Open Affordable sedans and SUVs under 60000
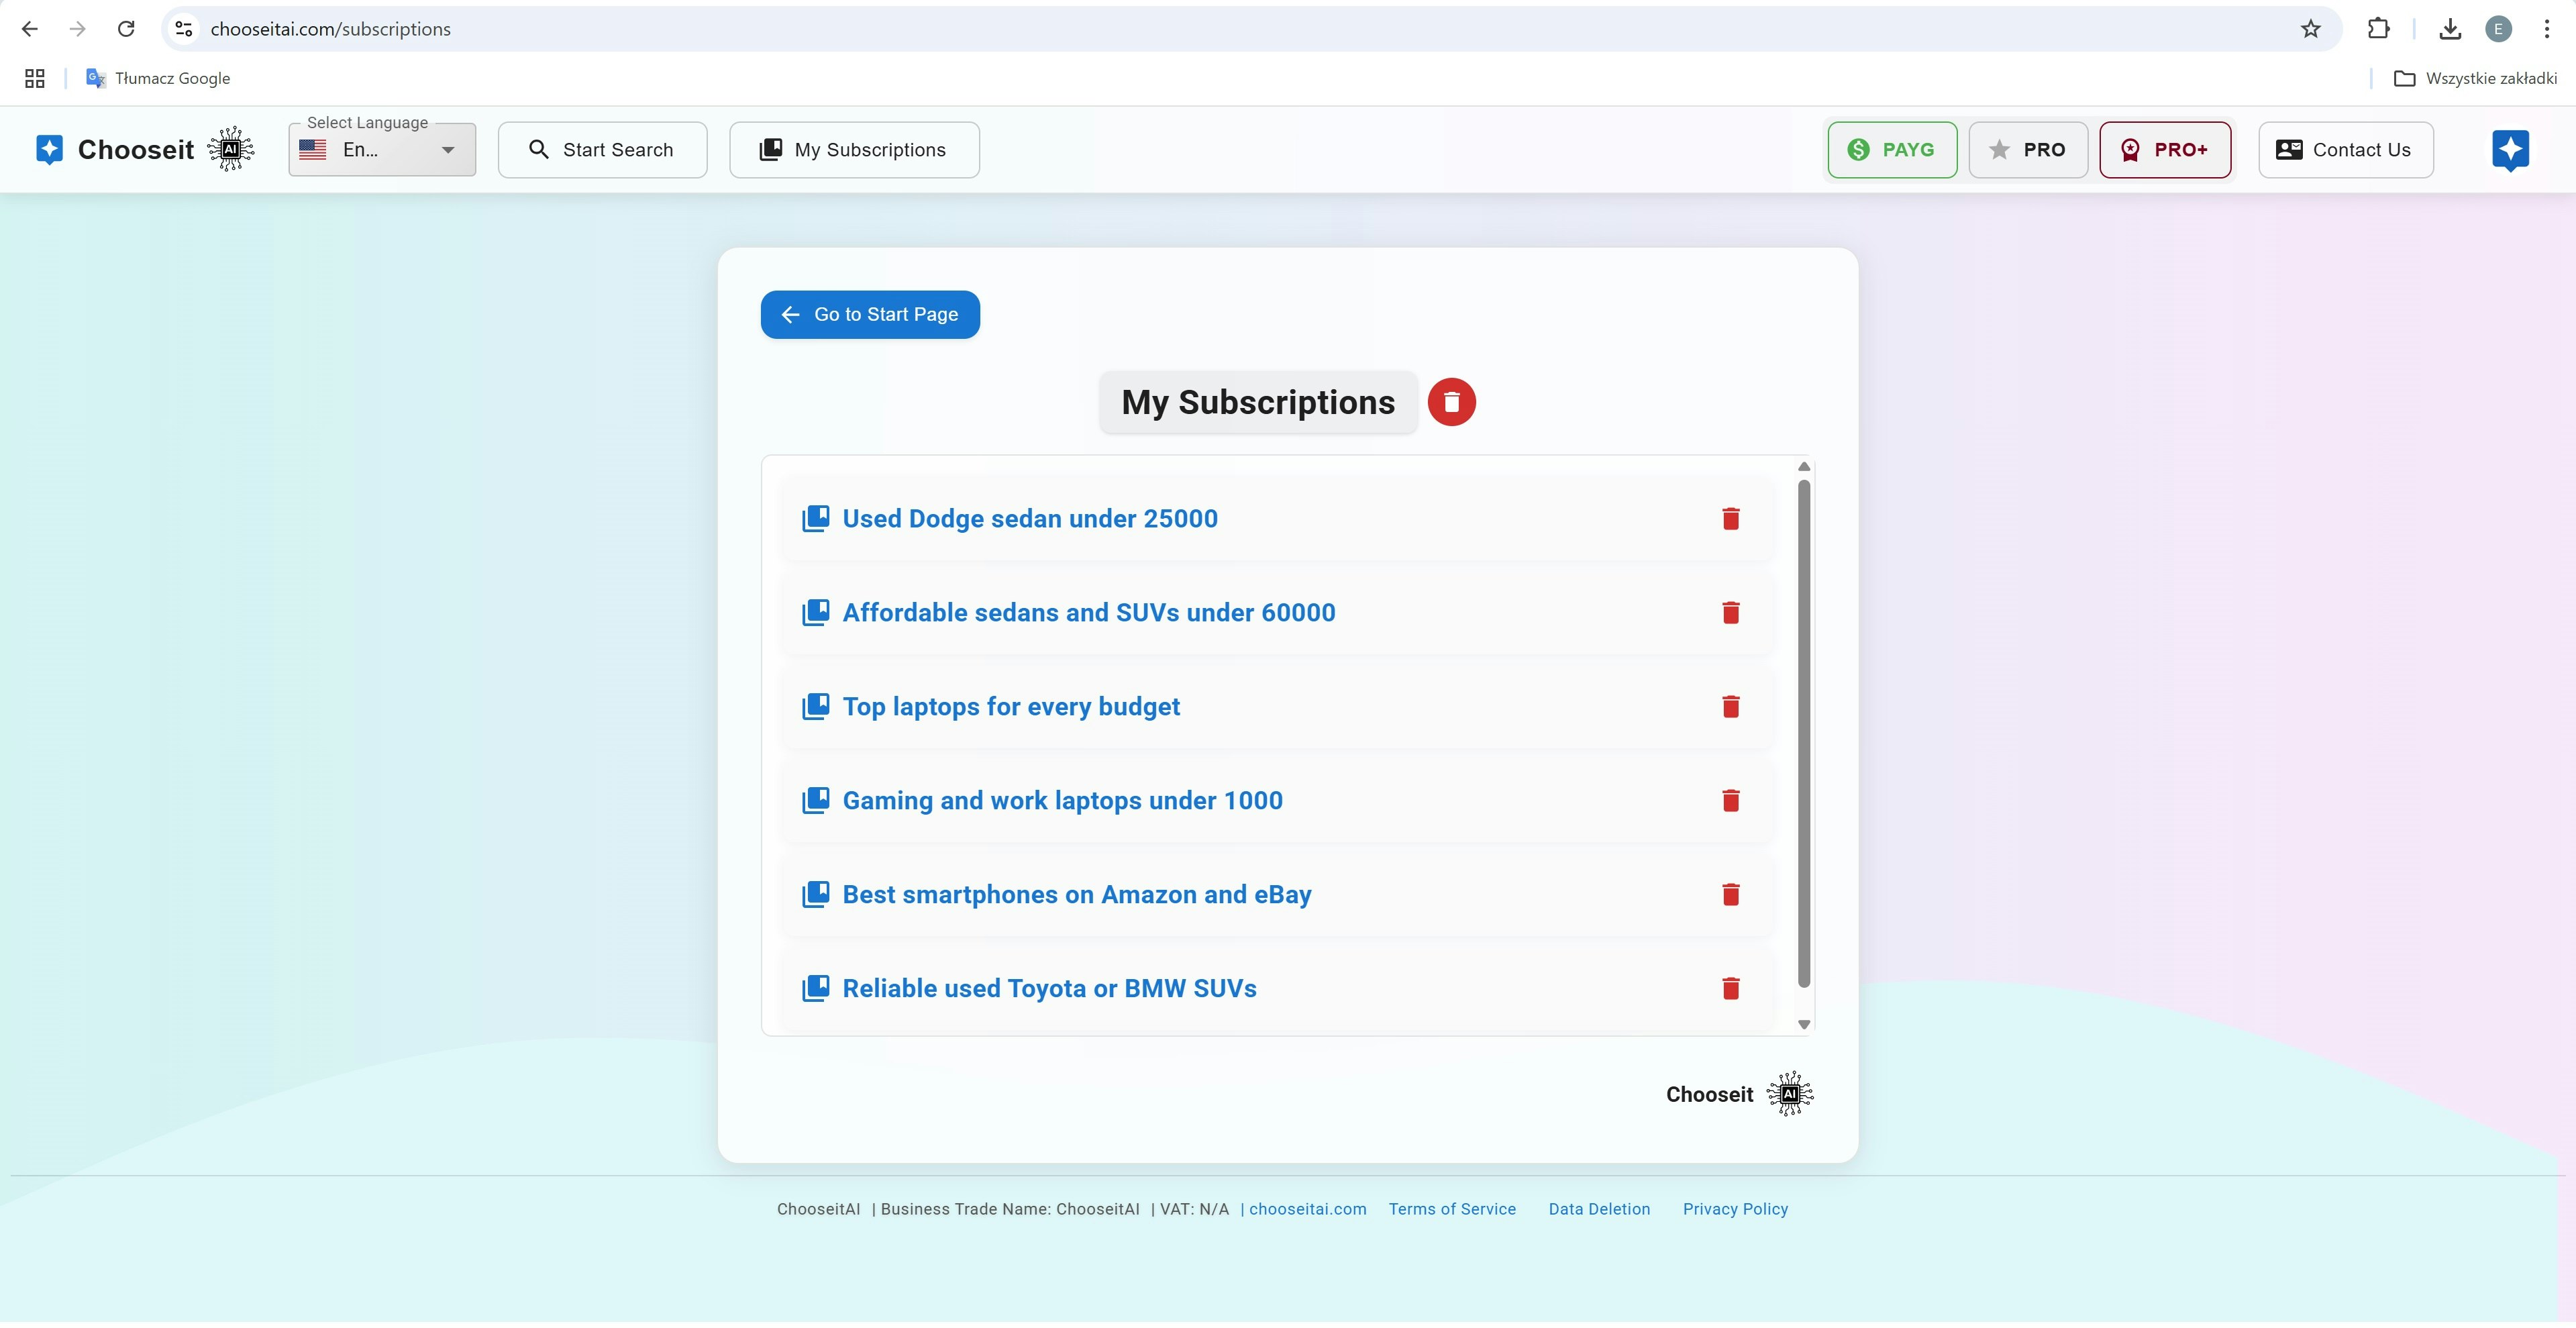 [1088, 613]
